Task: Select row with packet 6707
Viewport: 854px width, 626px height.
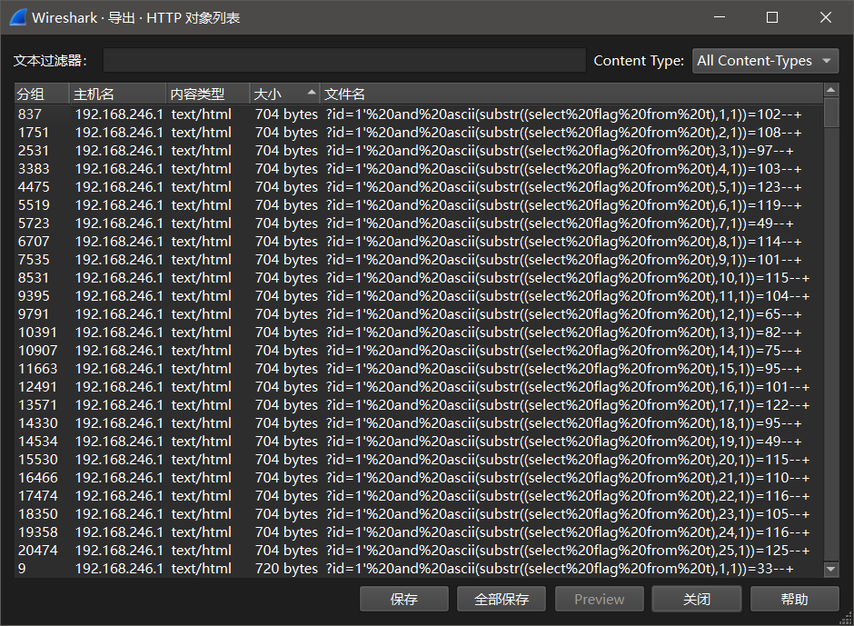Action: [418, 242]
